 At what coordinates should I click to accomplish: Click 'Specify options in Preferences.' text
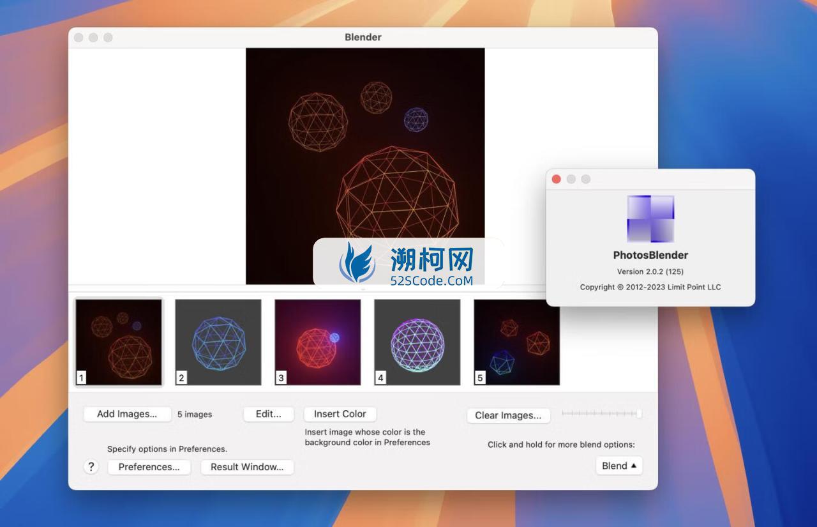(167, 449)
